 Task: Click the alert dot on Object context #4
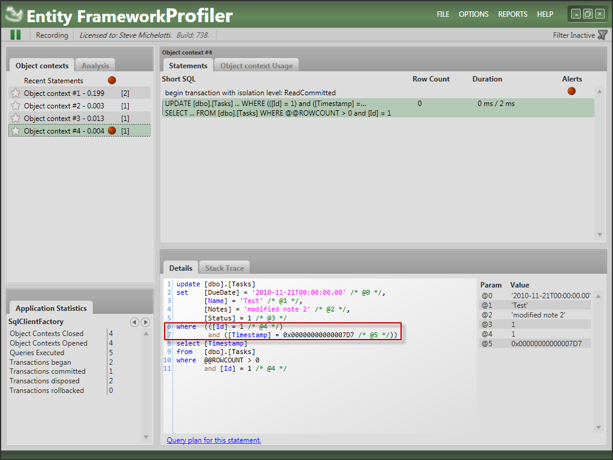click(112, 131)
